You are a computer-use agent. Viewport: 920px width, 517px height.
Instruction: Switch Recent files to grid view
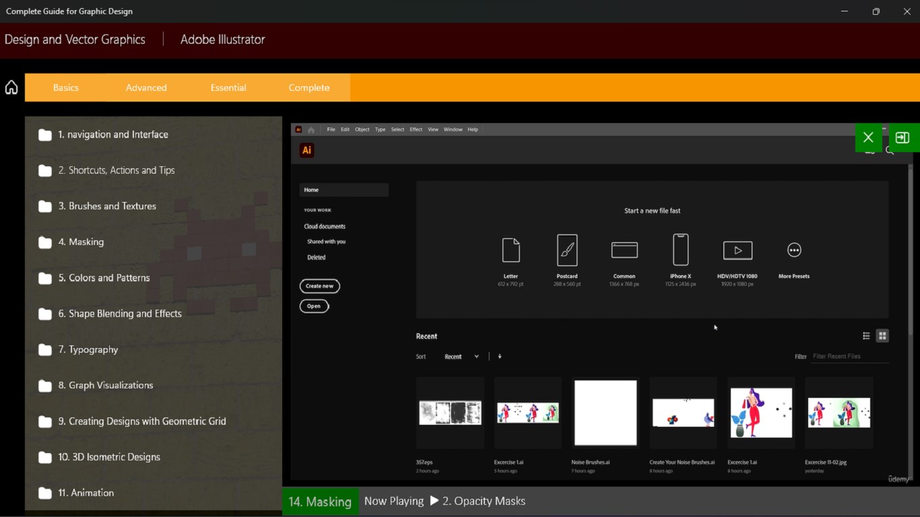coord(882,335)
